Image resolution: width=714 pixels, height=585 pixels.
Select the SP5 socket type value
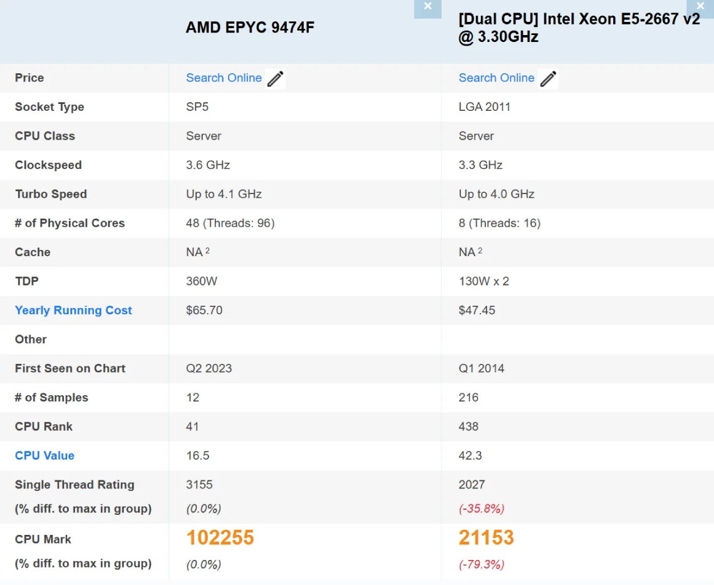tap(197, 106)
